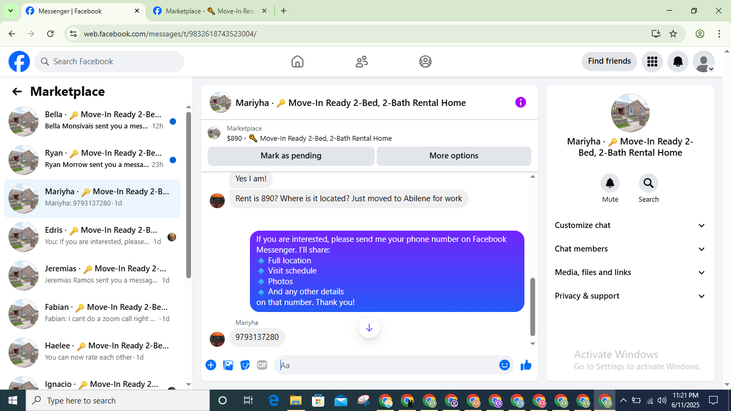The height and width of the screenshot is (411, 731).
Task: Mute this conversation with the bell icon
Action: tap(610, 184)
